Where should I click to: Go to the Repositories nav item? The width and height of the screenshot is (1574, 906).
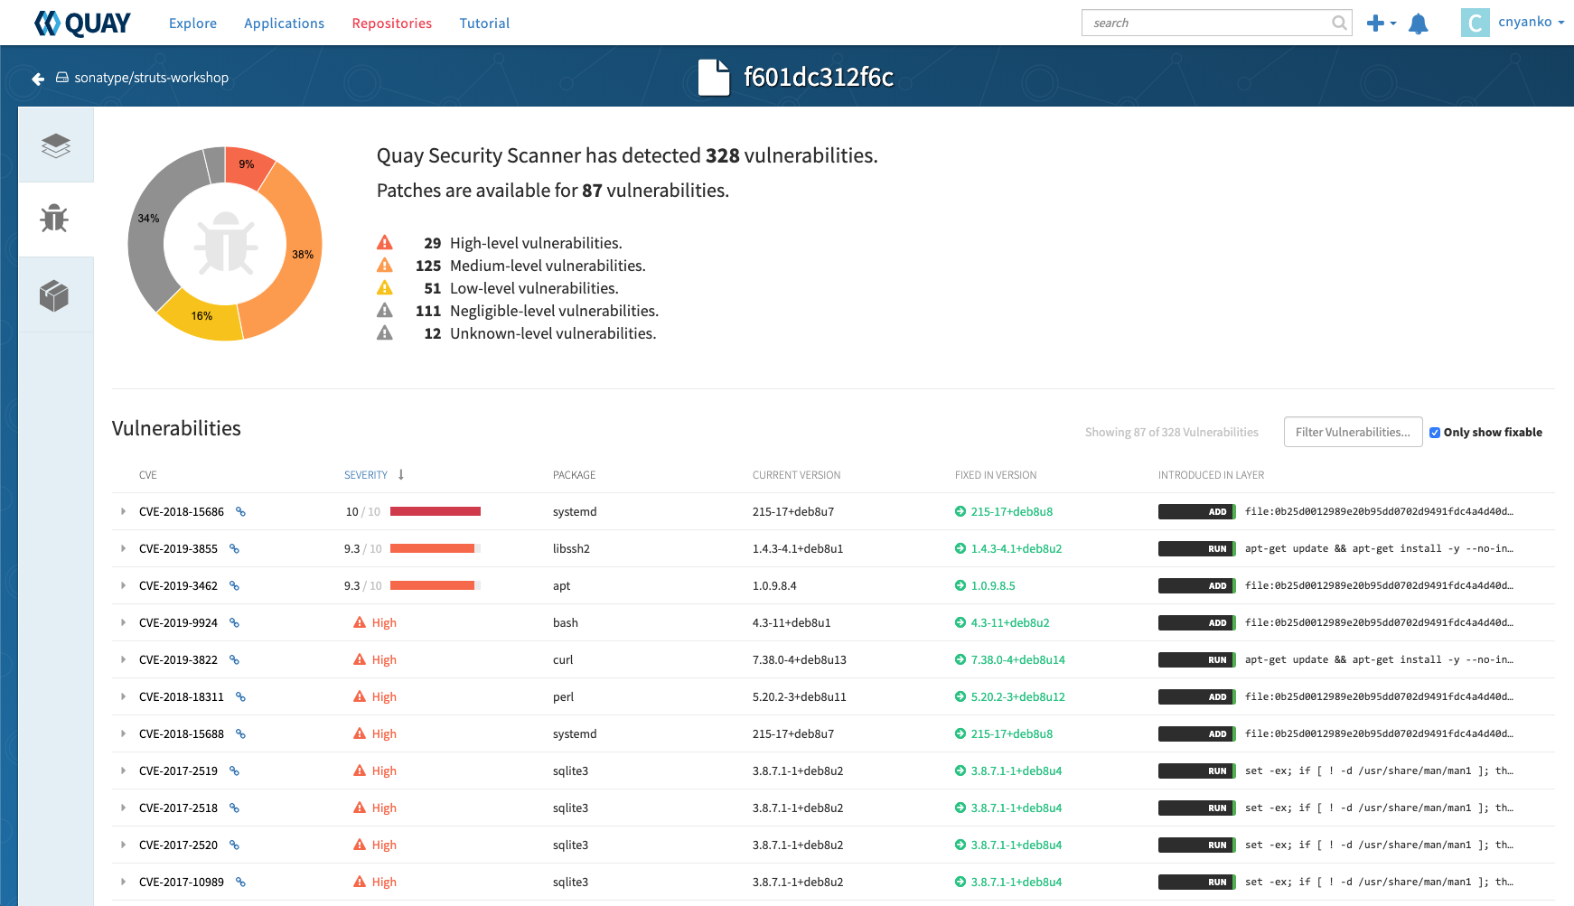coord(391,23)
